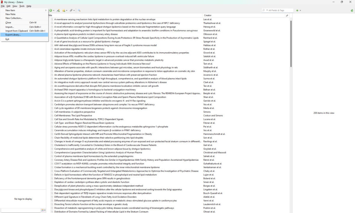The image size is (355, 213).
Task: Click the green Locate arrow icon
Action: coord(297,10)
